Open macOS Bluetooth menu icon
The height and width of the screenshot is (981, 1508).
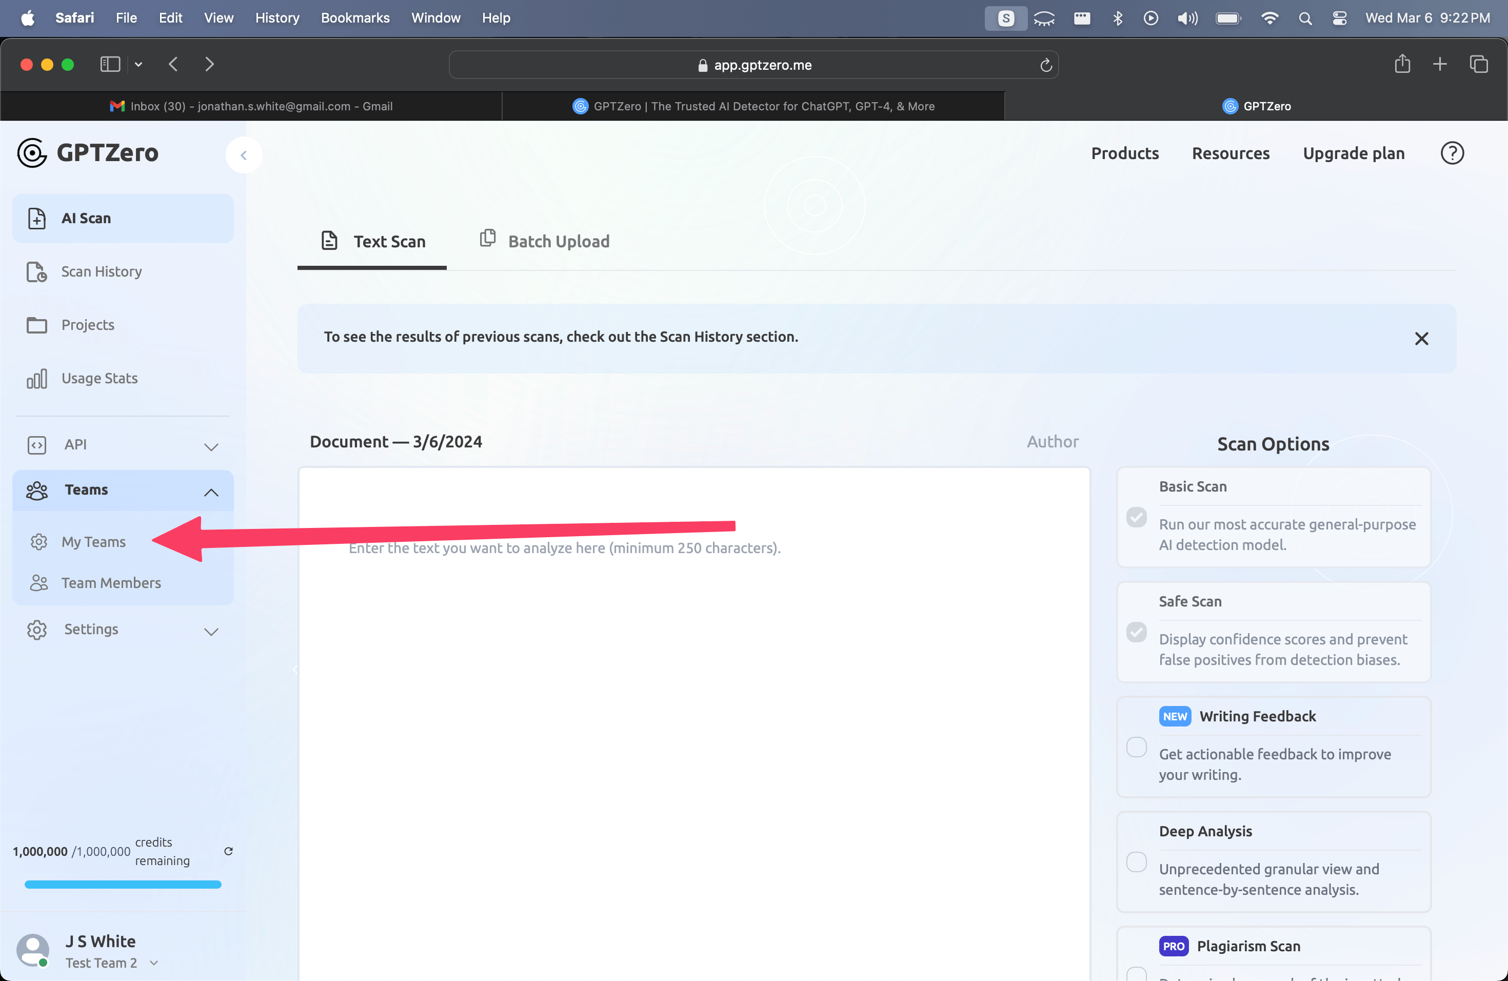[x=1118, y=18]
